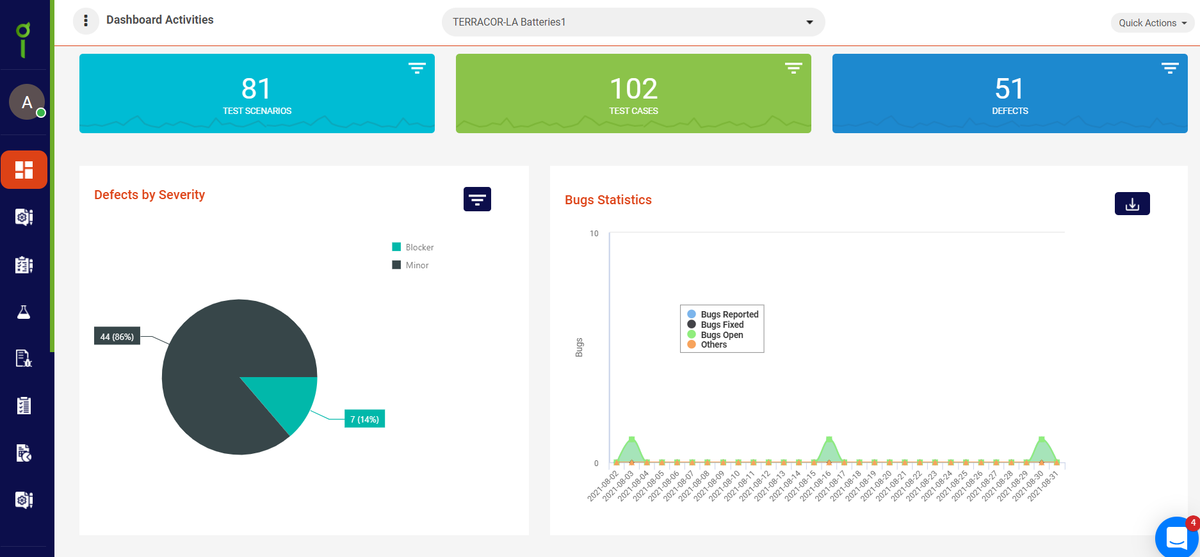Viewport: 1200px width, 557px height.
Task: Open the 51 Defects card
Action: (1010, 93)
